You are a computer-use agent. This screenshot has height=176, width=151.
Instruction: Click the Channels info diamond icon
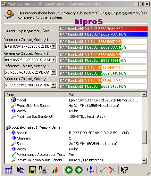(x=13, y=138)
